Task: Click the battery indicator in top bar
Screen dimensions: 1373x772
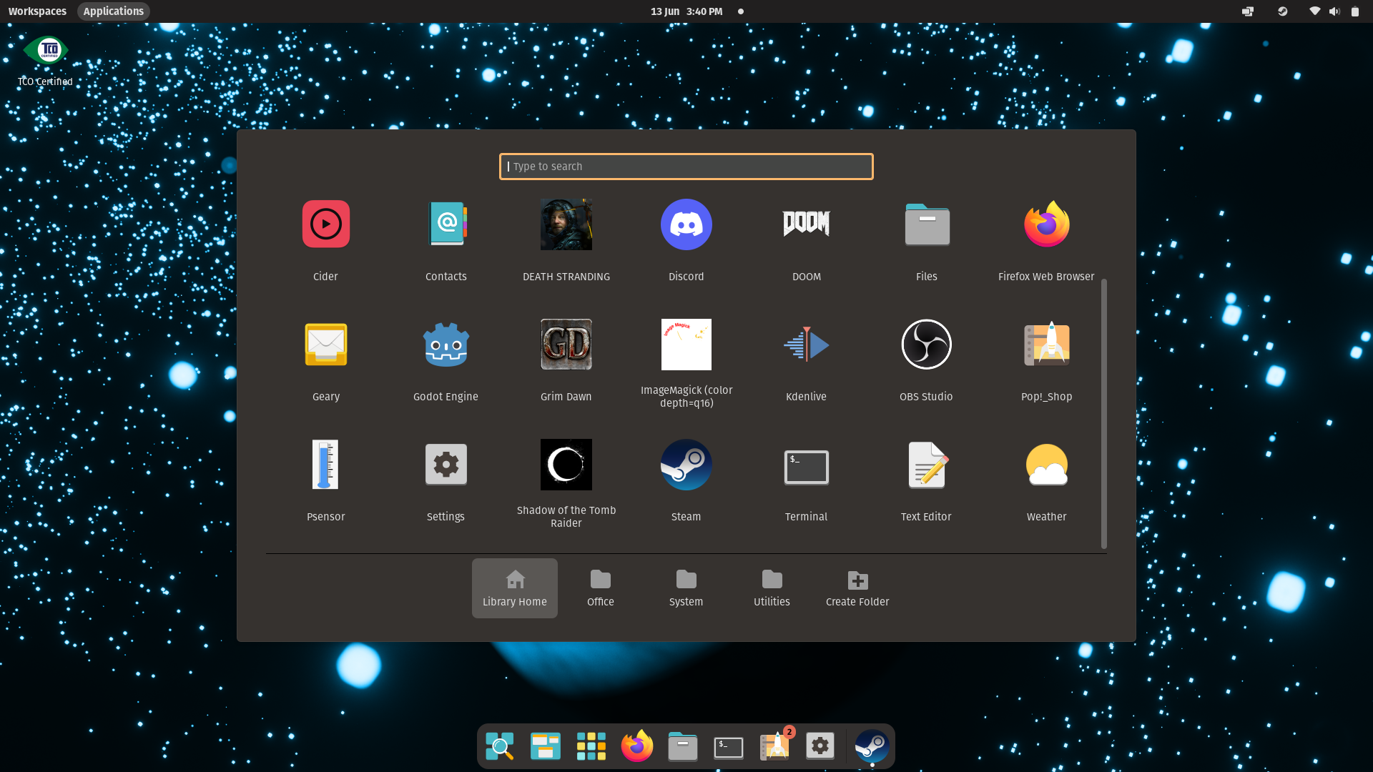Action: 1355,11
